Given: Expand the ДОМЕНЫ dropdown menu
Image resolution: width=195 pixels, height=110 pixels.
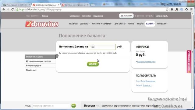Looking at the screenshot, I should pyautogui.click(x=85, y=24).
